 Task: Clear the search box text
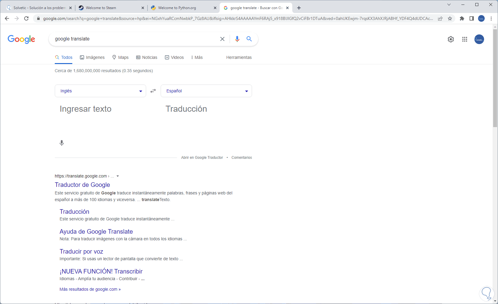tap(222, 39)
